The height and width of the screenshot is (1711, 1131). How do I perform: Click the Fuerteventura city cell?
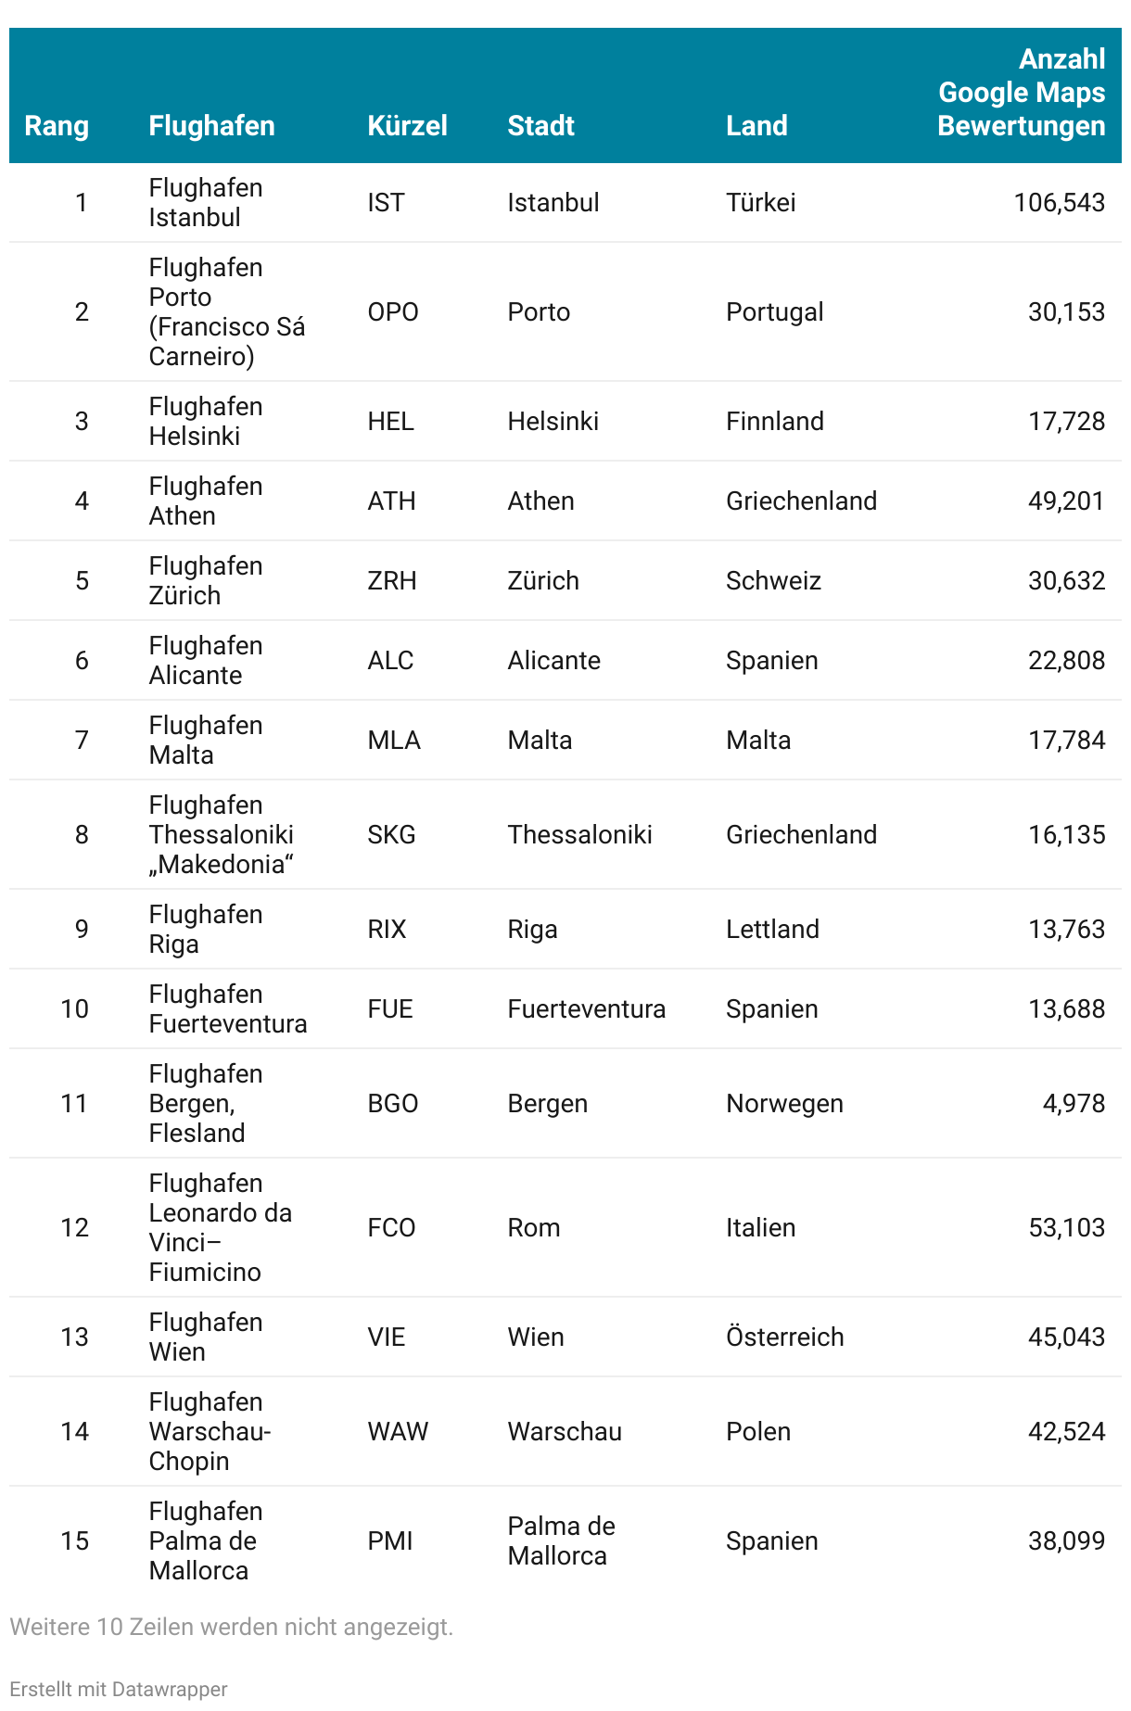coord(586,1009)
